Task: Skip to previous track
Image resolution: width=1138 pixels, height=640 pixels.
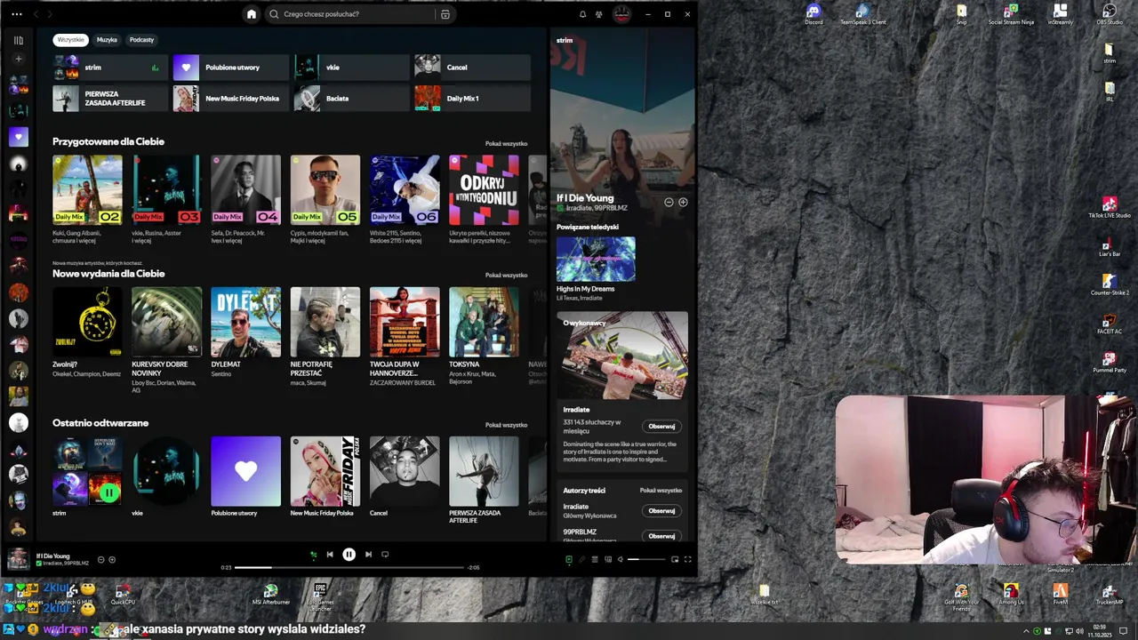Action: pyautogui.click(x=330, y=555)
